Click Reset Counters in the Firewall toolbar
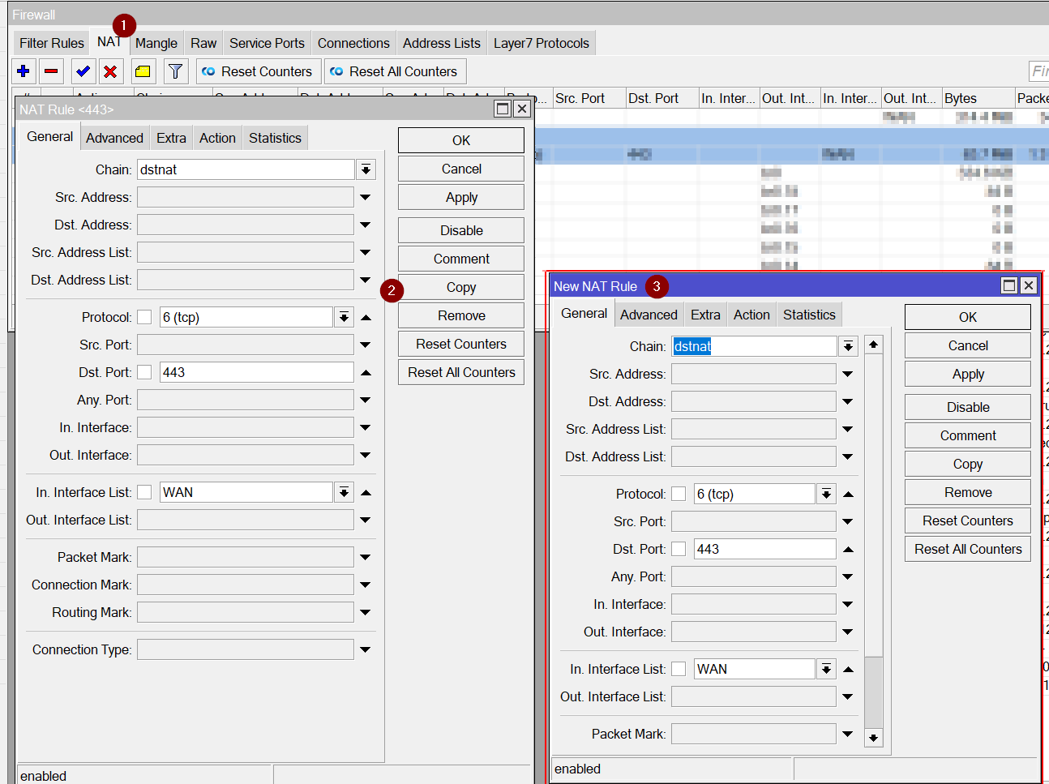 [x=259, y=71]
